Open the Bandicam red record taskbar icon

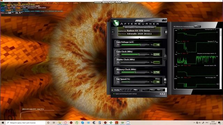pos(105,123)
